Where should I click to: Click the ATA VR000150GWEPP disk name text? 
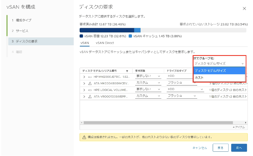point(111,97)
